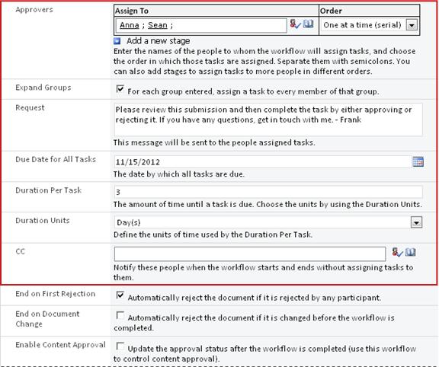439x367 pixels.
Task: Focus the Due Date for All Tasks field
Action: 263,162
